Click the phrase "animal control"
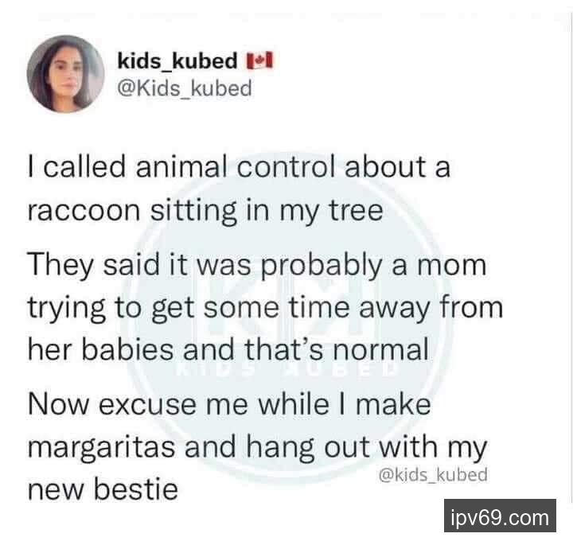The height and width of the screenshot is (549, 573). point(207,169)
